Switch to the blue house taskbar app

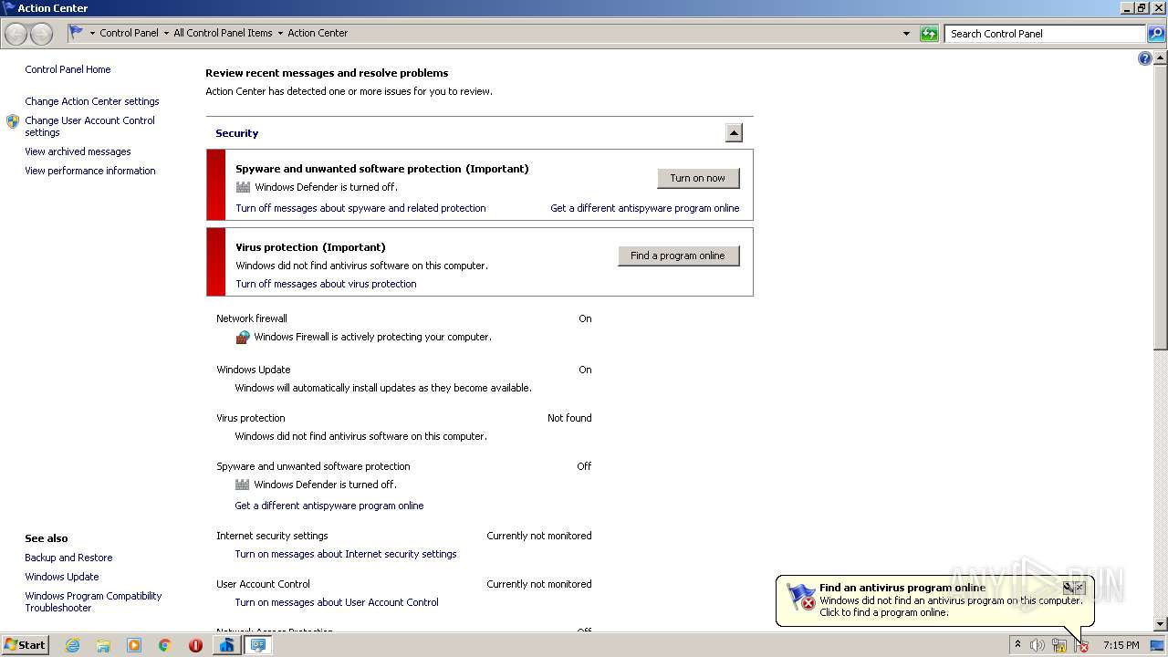[x=226, y=645]
